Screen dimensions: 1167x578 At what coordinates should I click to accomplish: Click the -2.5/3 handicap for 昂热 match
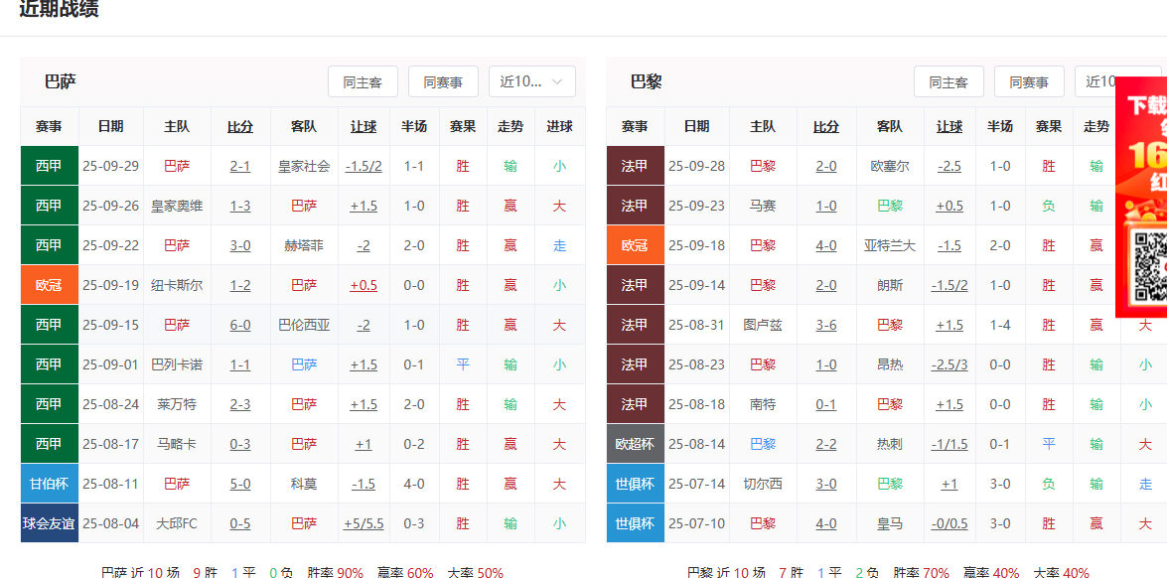949,364
